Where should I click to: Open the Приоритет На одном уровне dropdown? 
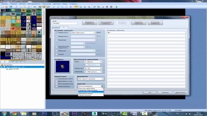91,79
